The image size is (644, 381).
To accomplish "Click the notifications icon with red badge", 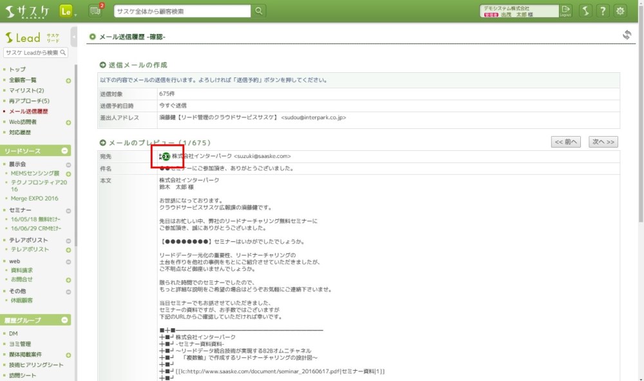I will [x=96, y=11].
